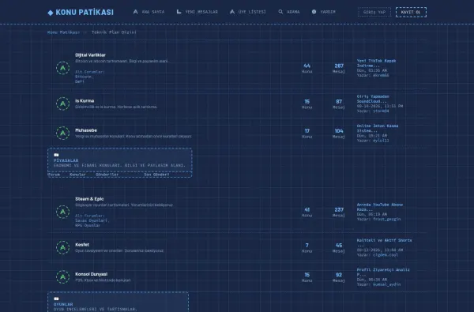The width and height of the screenshot is (474, 312).
Task: Click the Yeni Mesajlar chart icon
Action: click(179, 12)
